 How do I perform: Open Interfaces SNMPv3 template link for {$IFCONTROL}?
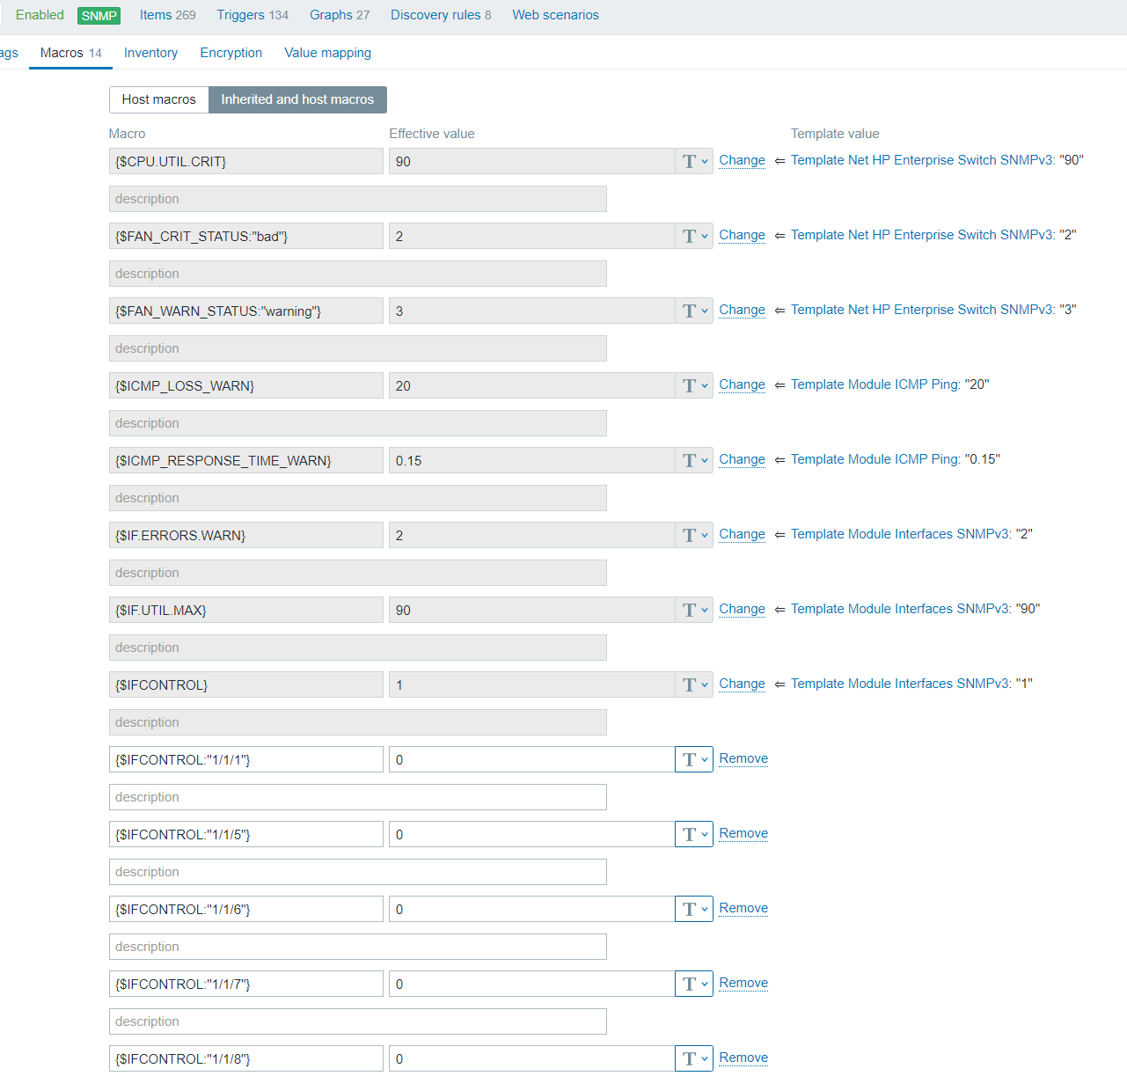pyautogui.click(x=899, y=684)
